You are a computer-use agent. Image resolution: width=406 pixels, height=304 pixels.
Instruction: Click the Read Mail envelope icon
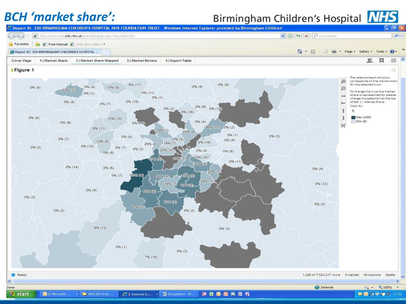coord(325,52)
